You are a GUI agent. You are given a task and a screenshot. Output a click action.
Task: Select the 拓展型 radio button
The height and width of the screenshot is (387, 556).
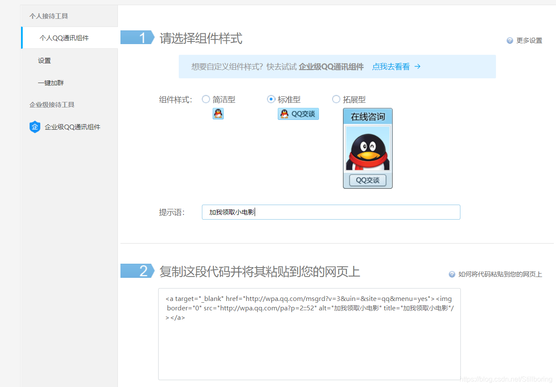[x=336, y=99]
